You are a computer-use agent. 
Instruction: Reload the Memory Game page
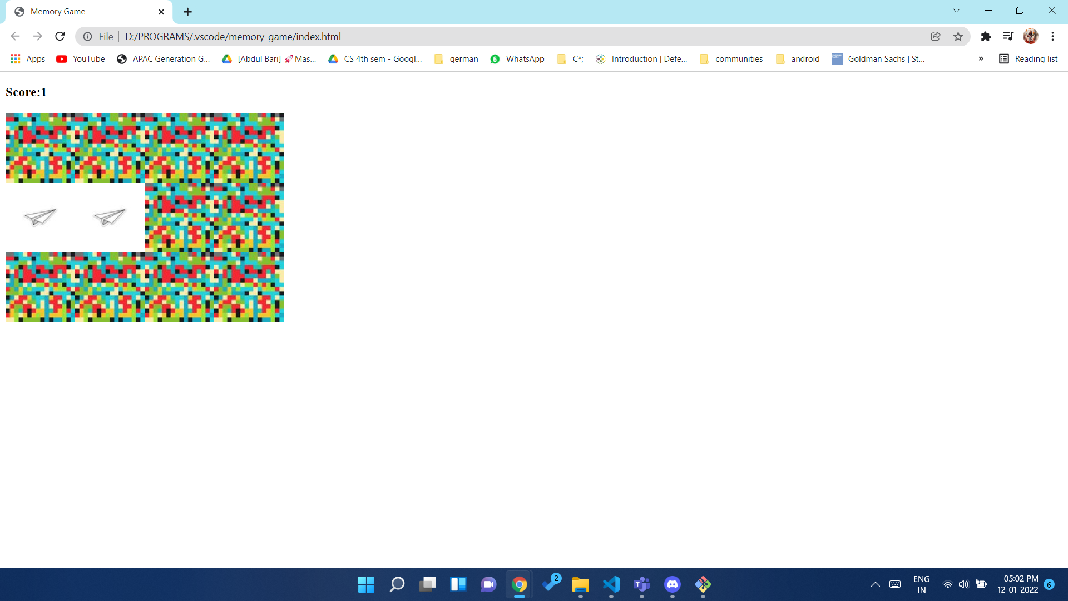click(x=60, y=37)
